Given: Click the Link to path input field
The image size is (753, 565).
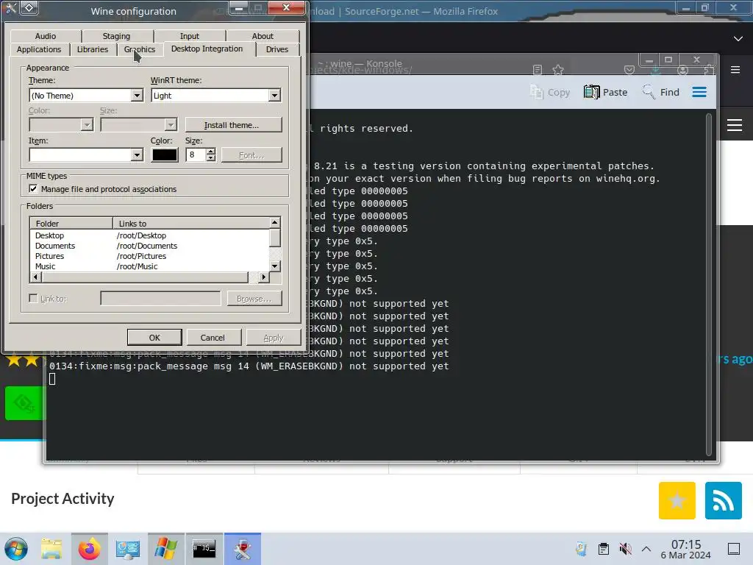Looking at the screenshot, I should point(160,299).
